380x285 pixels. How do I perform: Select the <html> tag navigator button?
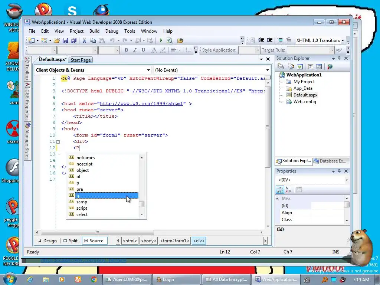click(x=130, y=240)
